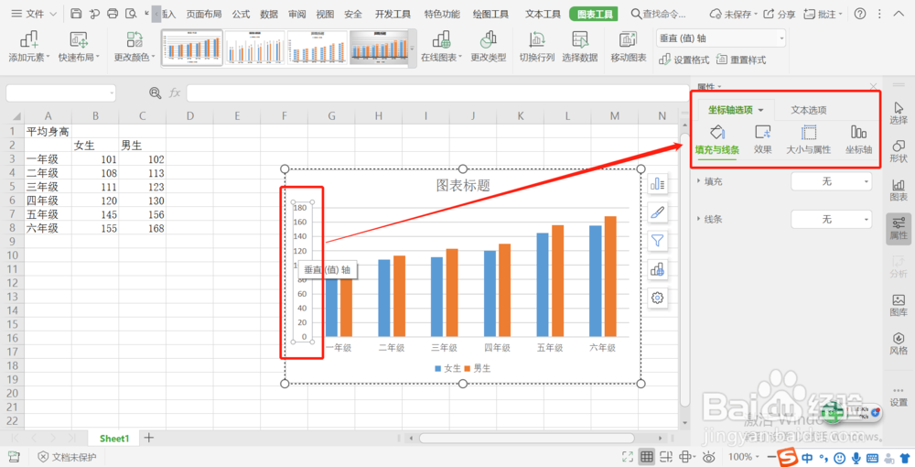
Task: Select 坐标轴 icon in properties panel
Action: click(x=859, y=139)
